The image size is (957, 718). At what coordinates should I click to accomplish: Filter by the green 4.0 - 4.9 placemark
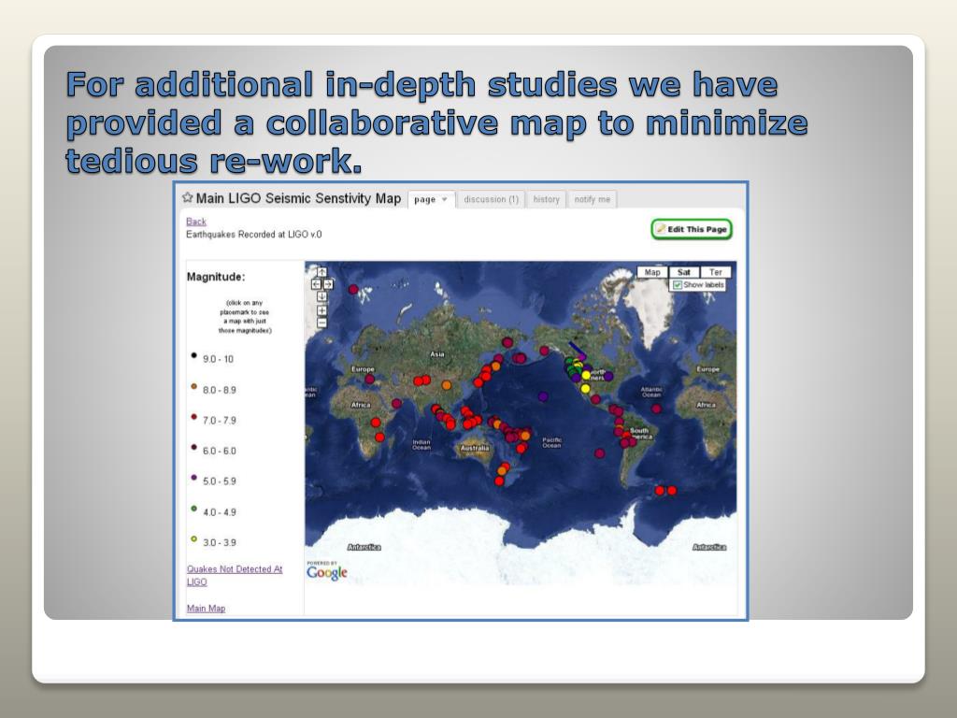pos(194,508)
